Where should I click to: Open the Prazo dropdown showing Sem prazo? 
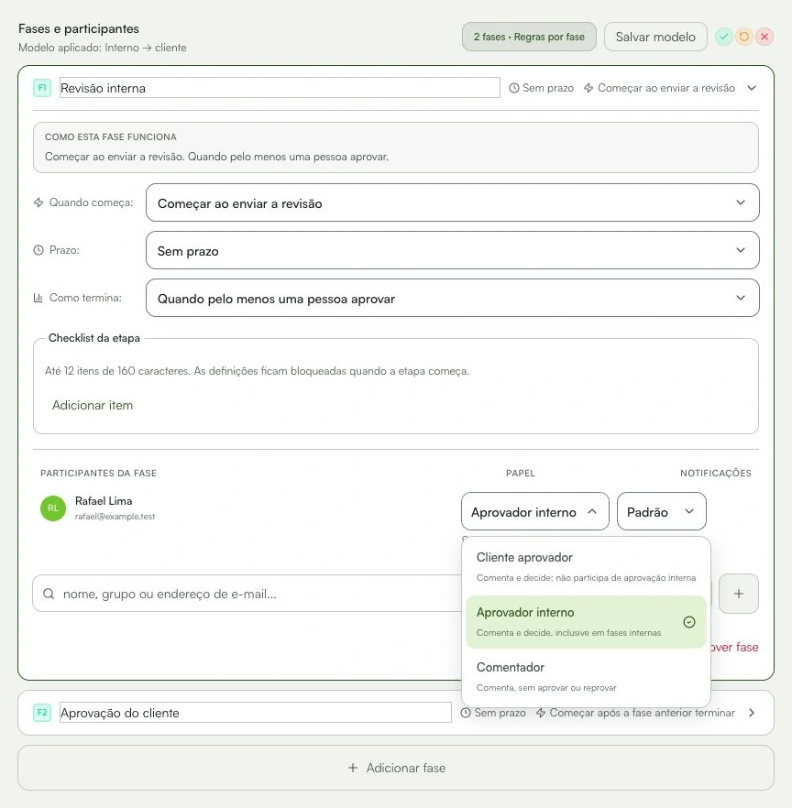[452, 250]
